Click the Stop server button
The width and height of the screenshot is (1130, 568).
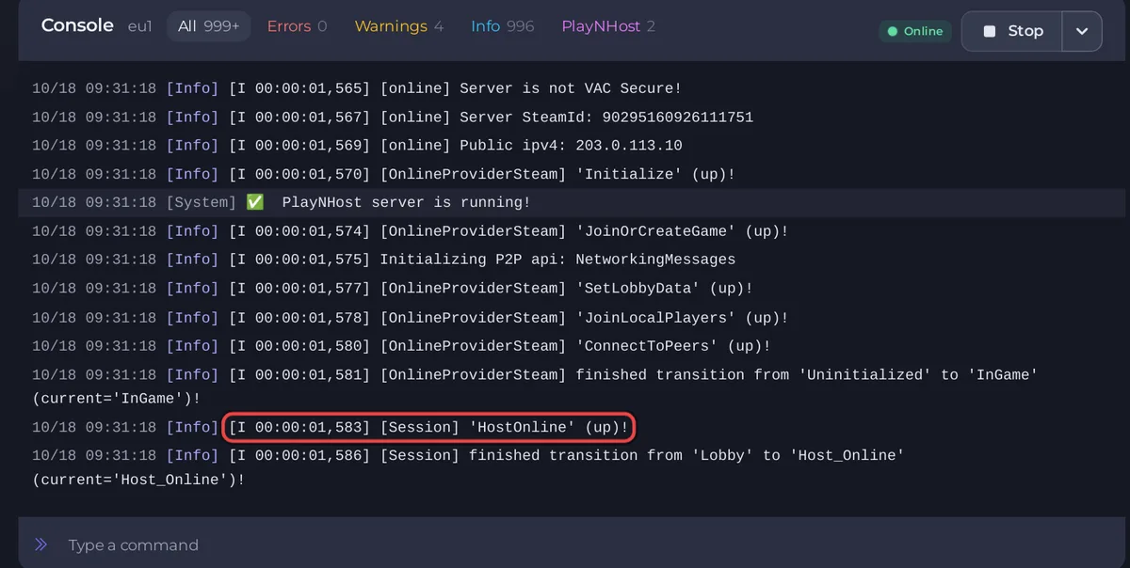[x=1012, y=31]
